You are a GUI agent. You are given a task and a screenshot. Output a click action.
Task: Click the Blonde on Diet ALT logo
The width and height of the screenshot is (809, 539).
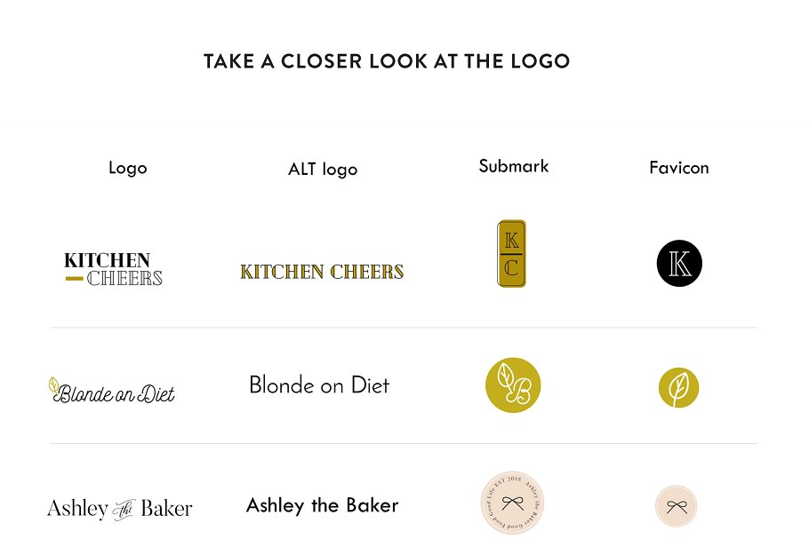319,385
